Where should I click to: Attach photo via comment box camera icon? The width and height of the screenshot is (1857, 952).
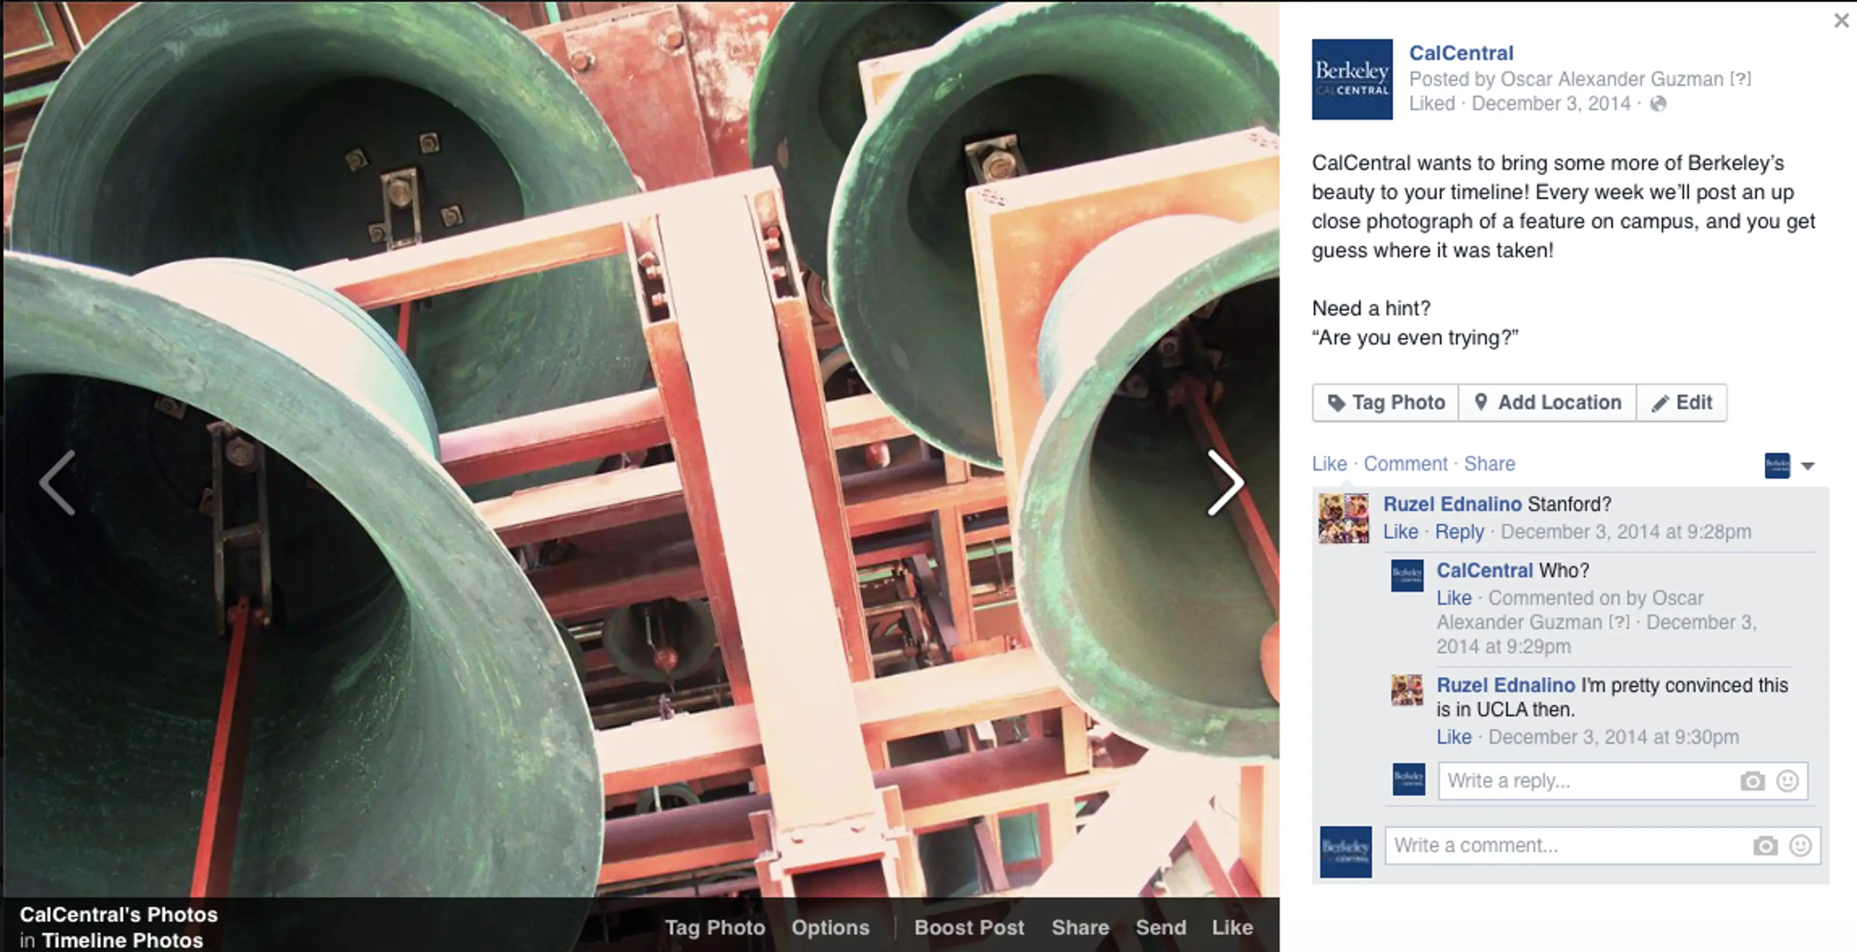click(x=1766, y=845)
